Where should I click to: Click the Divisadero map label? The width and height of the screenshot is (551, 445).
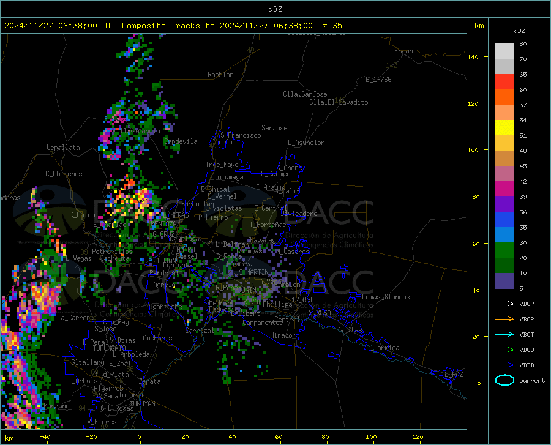(299, 214)
